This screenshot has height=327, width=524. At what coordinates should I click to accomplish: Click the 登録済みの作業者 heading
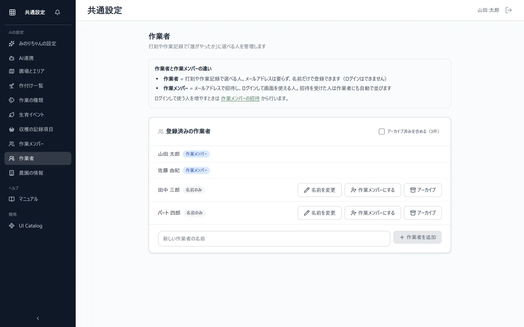(x=188, y=131)
